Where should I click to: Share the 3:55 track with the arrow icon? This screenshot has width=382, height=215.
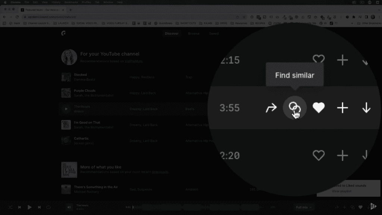[271, 108]
